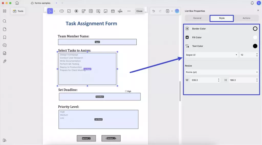Viewport: 262px width, 145px height.
Task: Go to the home icon
Action: click(x=17, y=3)
